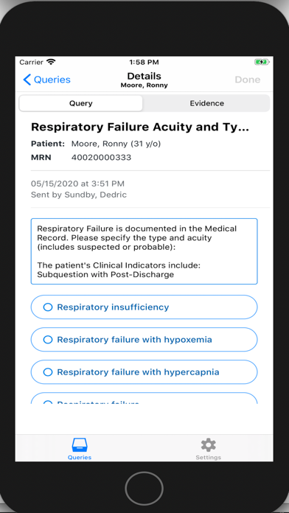Tap the phone's Home button
Screen dimensions: 289x513
coord(144,488)
